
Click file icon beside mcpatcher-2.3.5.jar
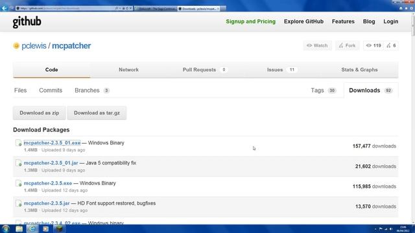pyautogui.click(x=19, y=203)
